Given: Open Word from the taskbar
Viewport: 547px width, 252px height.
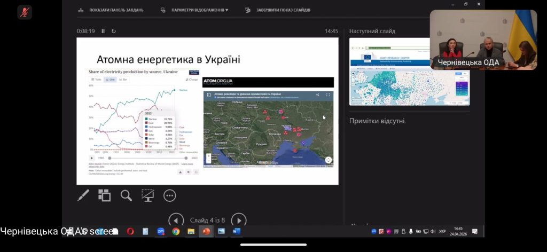Looking at the screenshot, I should point(237,231).
